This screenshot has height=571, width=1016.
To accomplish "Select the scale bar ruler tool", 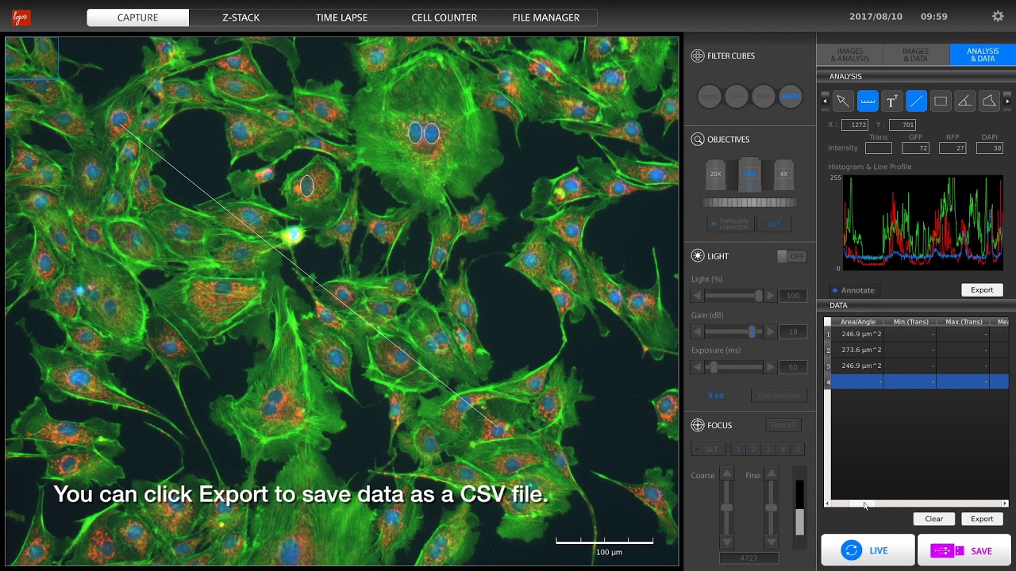I will pyautogui.click(x=868, y=101).
